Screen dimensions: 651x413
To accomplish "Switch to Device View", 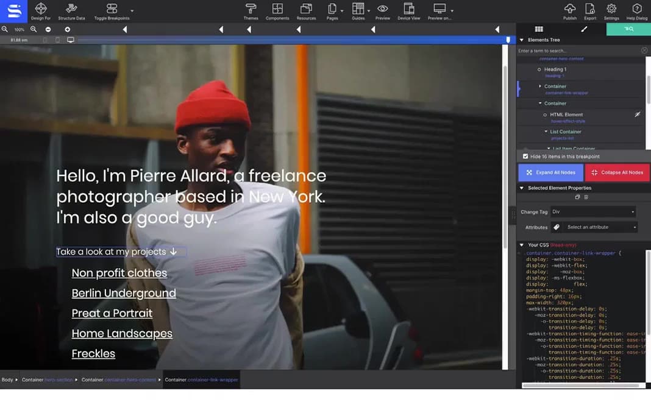I will pyautogui.click(x=408, y=11).
